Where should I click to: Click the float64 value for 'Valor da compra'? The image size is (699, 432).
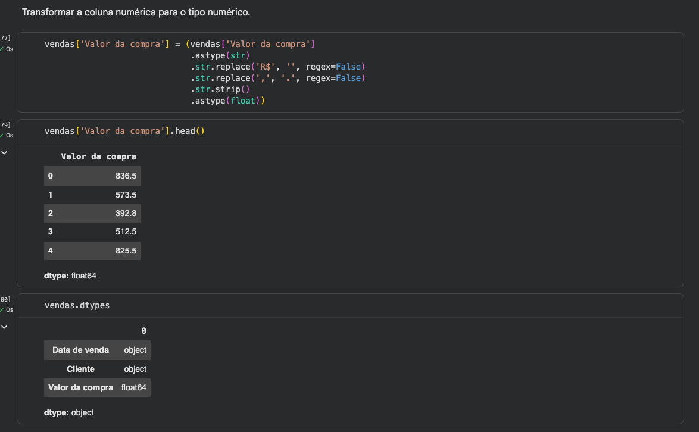[x=133, y=387]
